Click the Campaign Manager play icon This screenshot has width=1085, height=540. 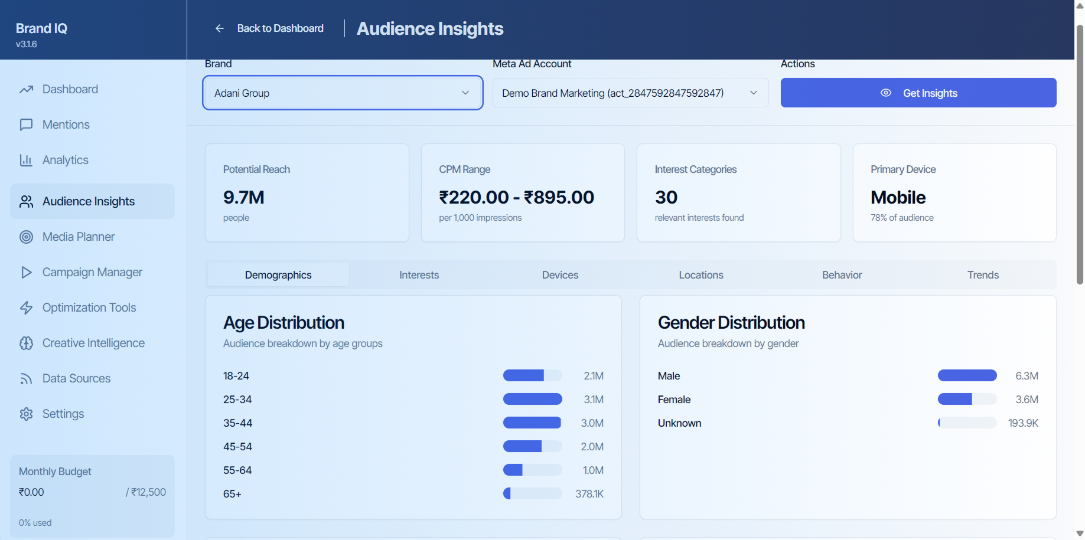click(x=27, y=272)
